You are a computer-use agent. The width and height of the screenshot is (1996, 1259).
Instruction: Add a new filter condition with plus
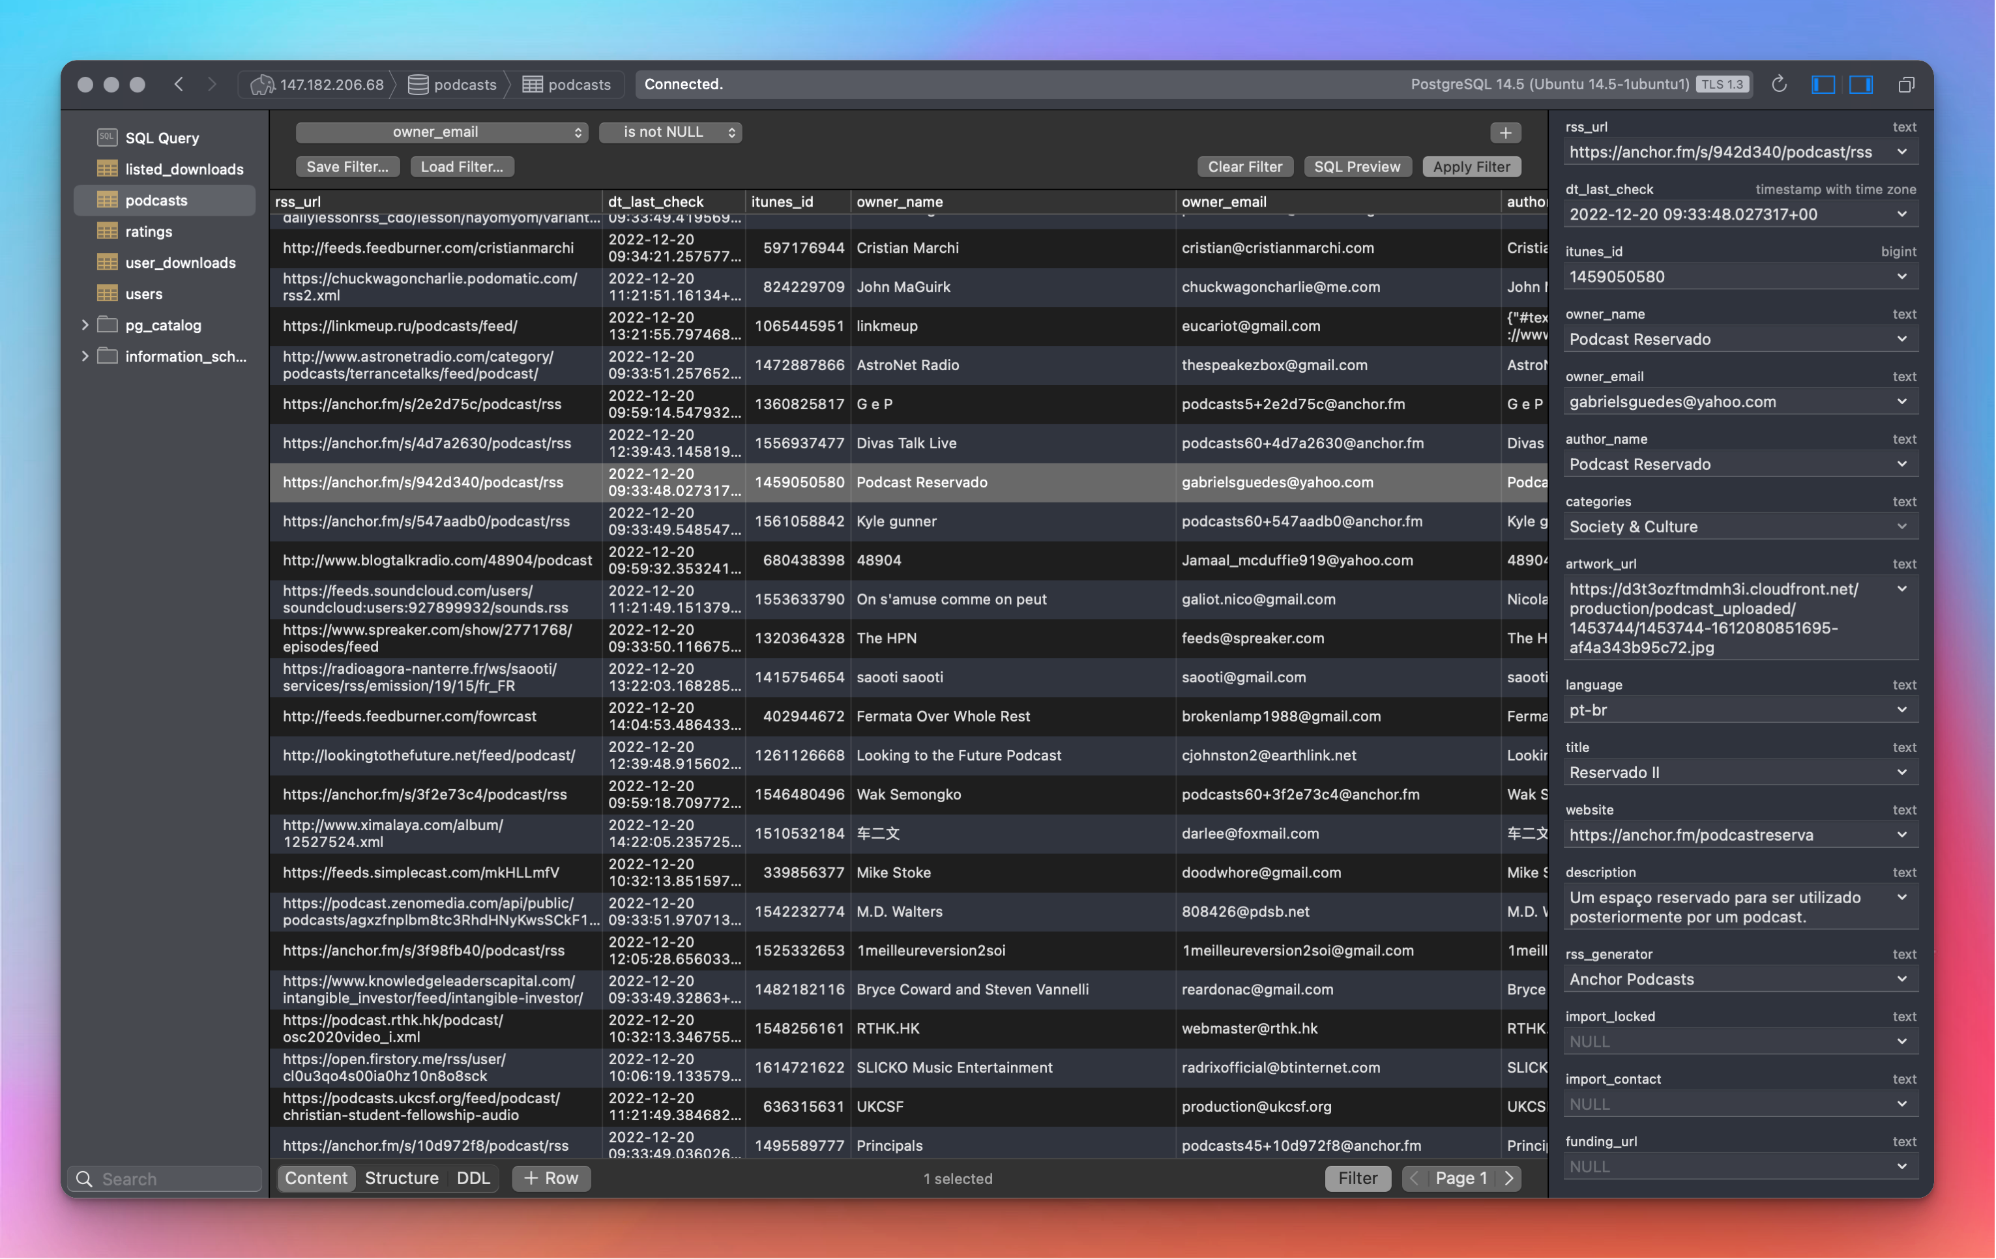point(1505,133)
